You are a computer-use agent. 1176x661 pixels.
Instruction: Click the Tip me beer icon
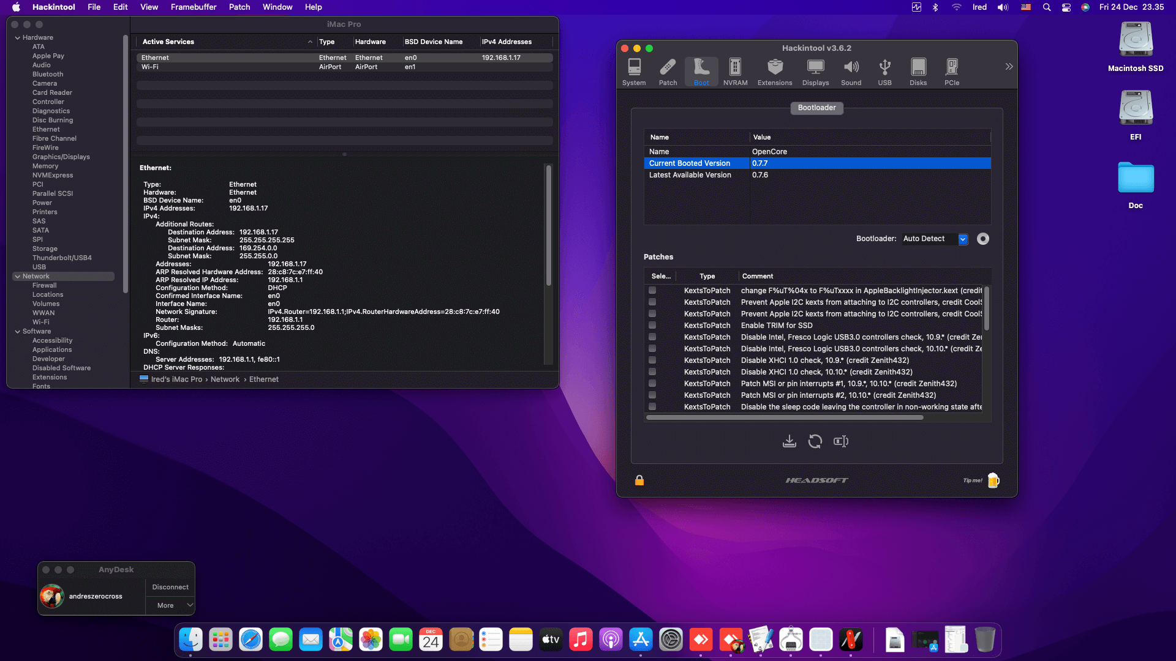(993, 480)
